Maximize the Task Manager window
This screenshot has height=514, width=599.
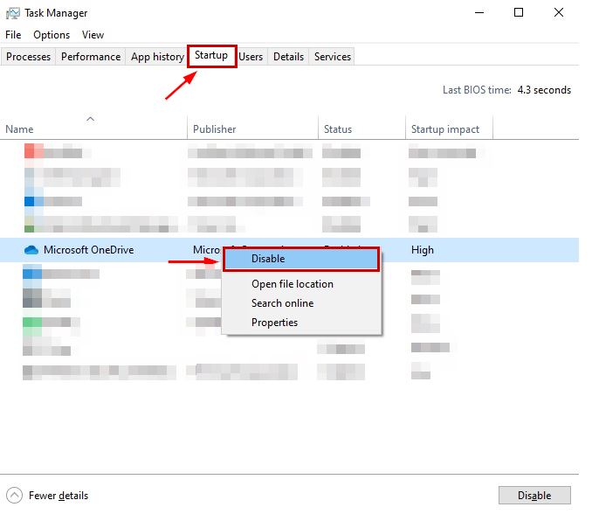click(x=519, y=12)
